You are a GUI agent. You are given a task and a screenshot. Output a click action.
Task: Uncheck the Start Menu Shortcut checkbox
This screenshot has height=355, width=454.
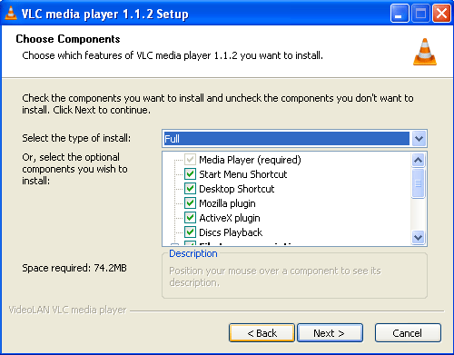click(x=190, y=174)
